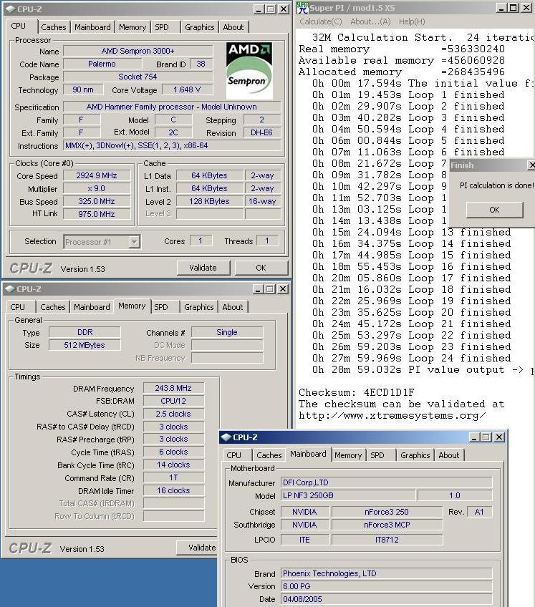Open the About tab in the Mainboard CPU-Z window
This screenshot has height=607, width=535.
click(x=448, y=455)
